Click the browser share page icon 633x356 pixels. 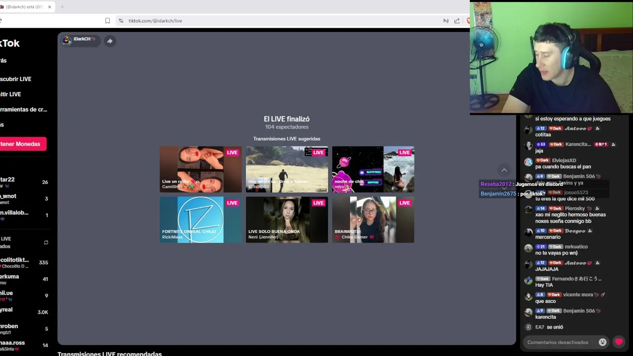tap(457, 21)
